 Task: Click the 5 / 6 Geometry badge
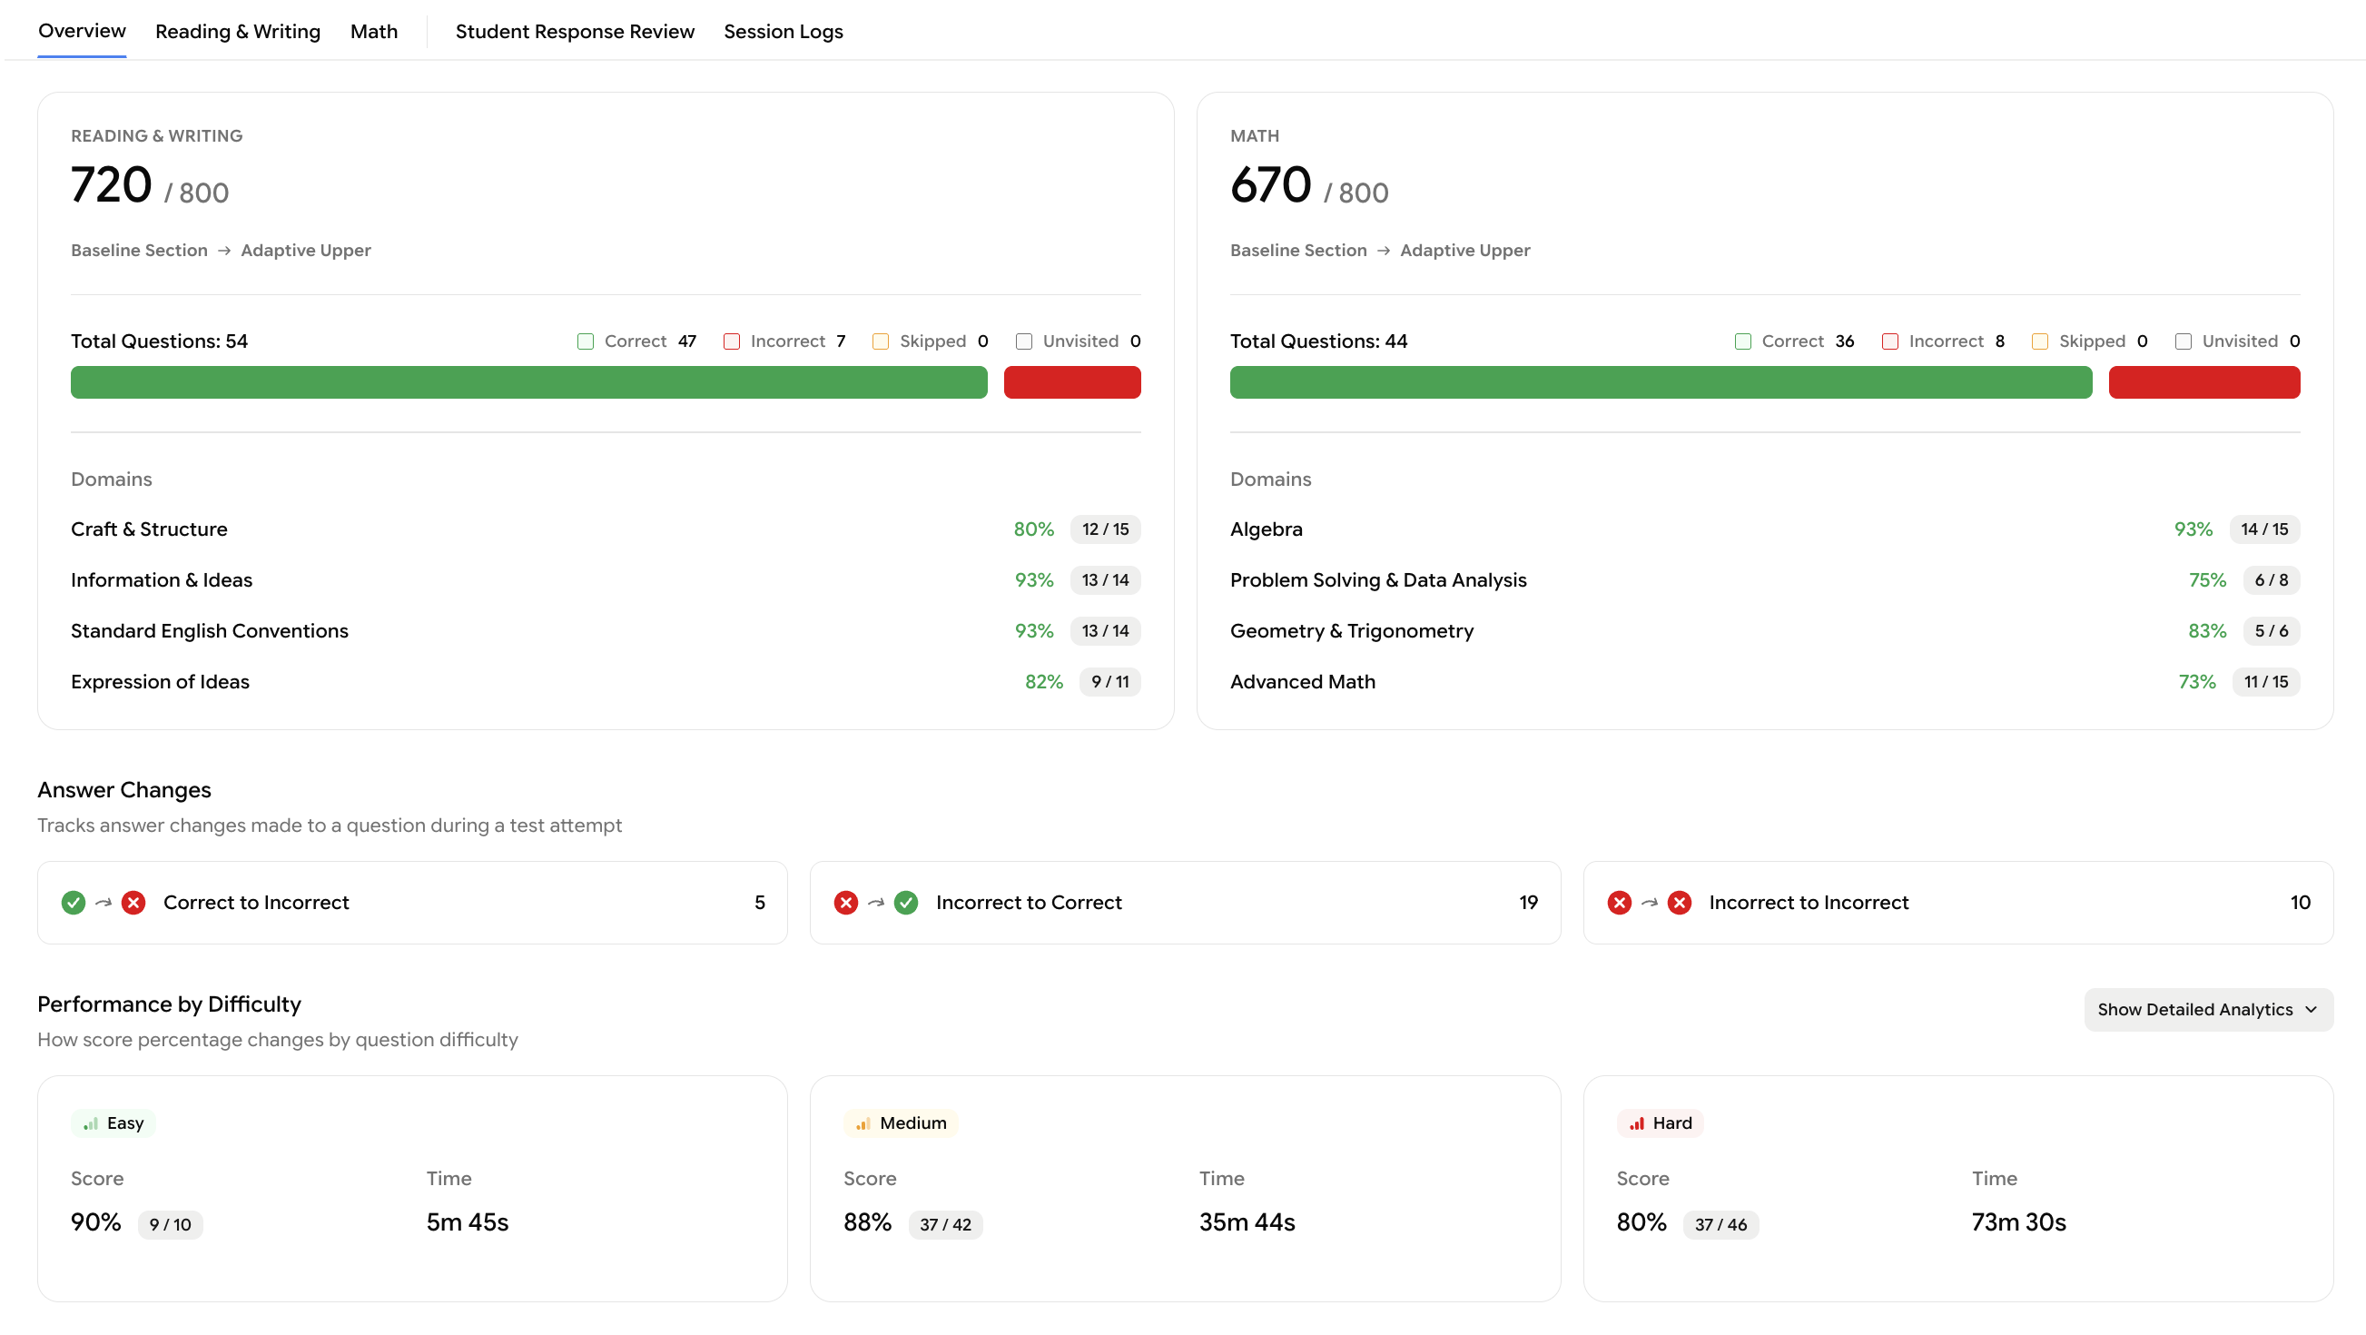point(2272,631)
